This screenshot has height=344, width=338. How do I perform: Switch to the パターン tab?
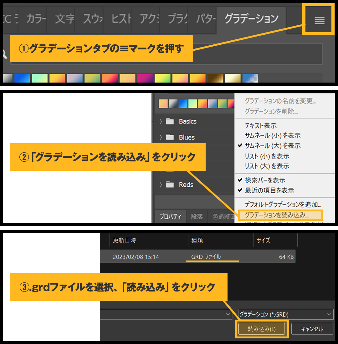(x=205, y=19)
